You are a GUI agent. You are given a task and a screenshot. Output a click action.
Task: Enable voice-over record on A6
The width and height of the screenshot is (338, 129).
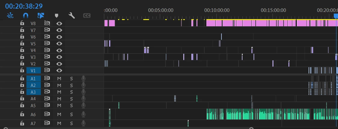[84, 114]
